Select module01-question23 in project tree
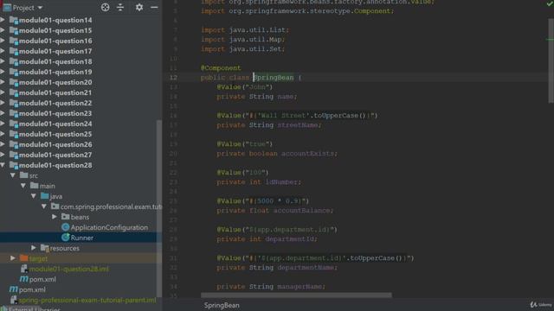The width and height of the screenshot is (554, 311). click(55, 113)
